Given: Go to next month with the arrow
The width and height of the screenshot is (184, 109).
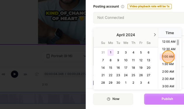Looking at the screenshot, I should coord(155,35).
